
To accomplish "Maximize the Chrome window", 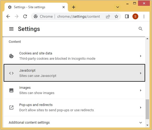I will tap(135, 3).
